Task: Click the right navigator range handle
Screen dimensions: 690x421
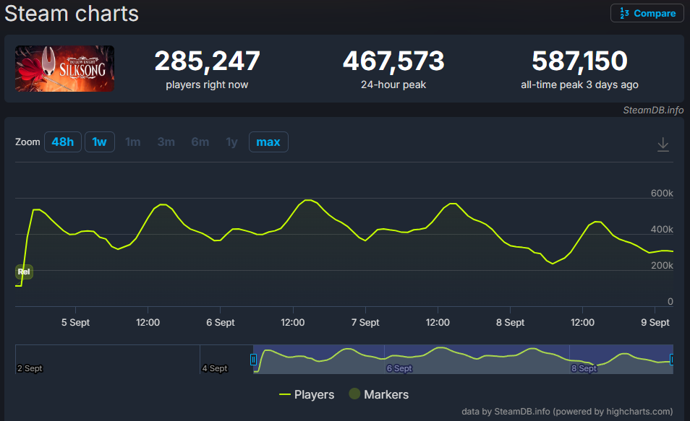Action: [673, 359]
